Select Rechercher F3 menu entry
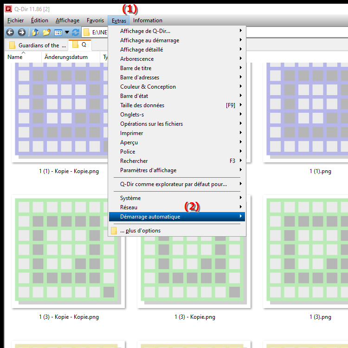Viewport: 348px width, 348px height. (x=177, y=161)
